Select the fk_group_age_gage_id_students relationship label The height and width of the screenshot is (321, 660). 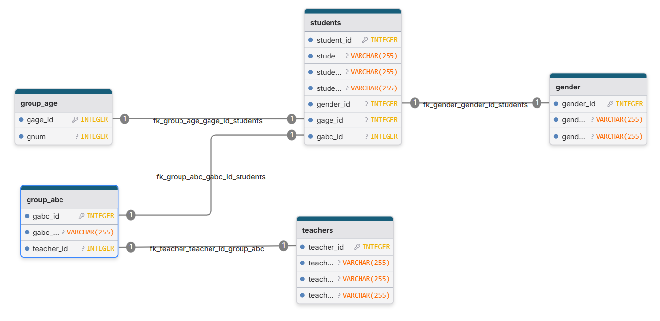coord(208,121)
